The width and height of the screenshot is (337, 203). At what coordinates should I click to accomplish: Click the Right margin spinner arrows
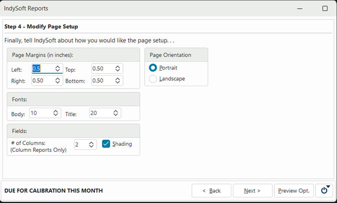click(x=58, y=81)
